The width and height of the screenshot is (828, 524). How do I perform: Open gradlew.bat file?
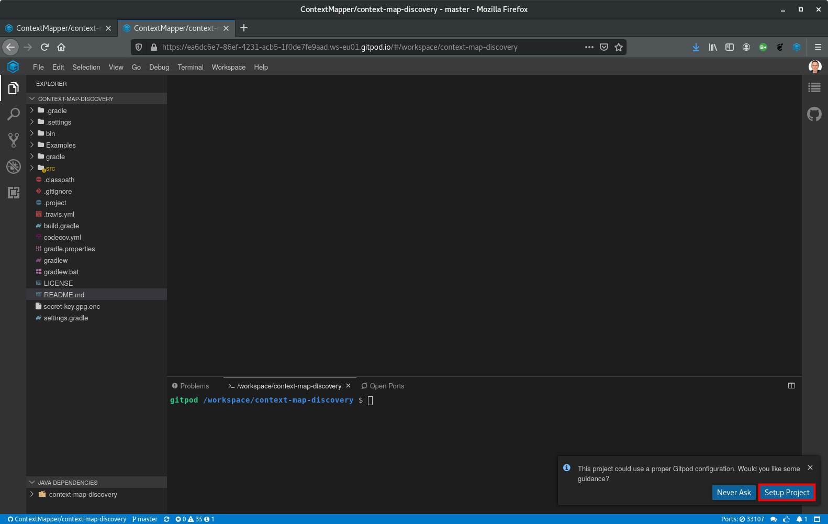click(96, 272)
